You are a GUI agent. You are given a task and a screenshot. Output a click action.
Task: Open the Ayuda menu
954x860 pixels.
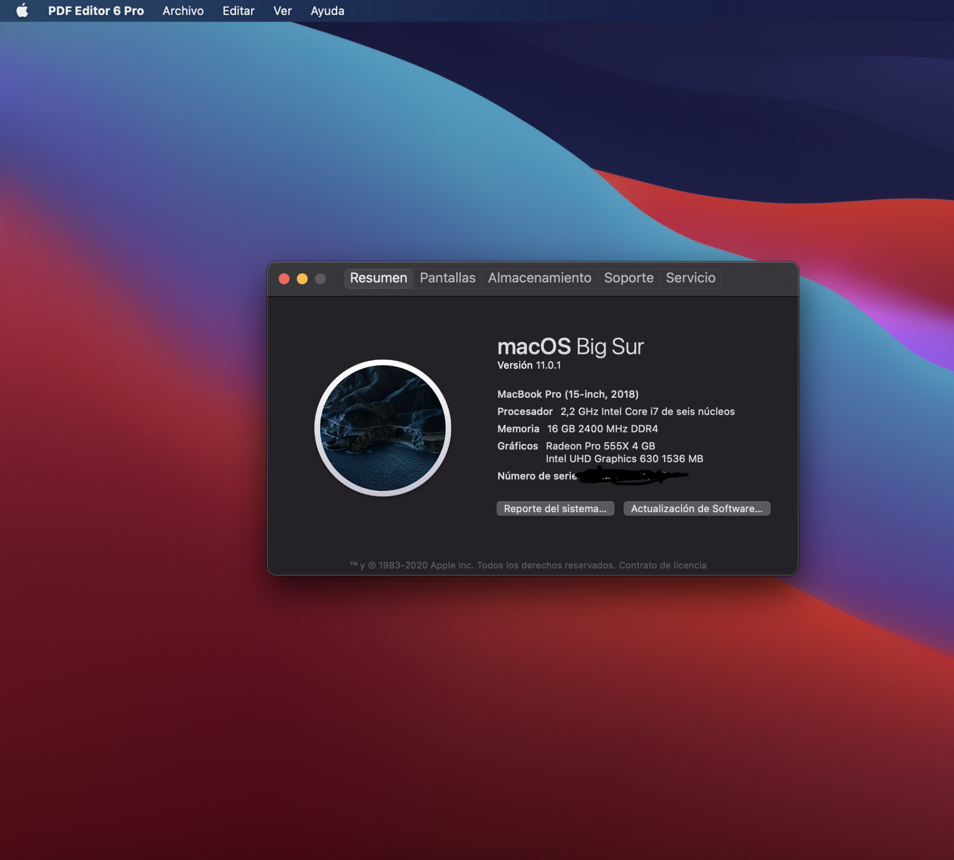tap(327, 10)
